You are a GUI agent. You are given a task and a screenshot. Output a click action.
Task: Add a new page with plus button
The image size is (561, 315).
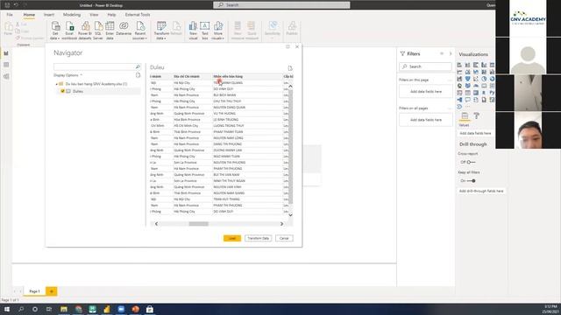[x=51, y=291]
